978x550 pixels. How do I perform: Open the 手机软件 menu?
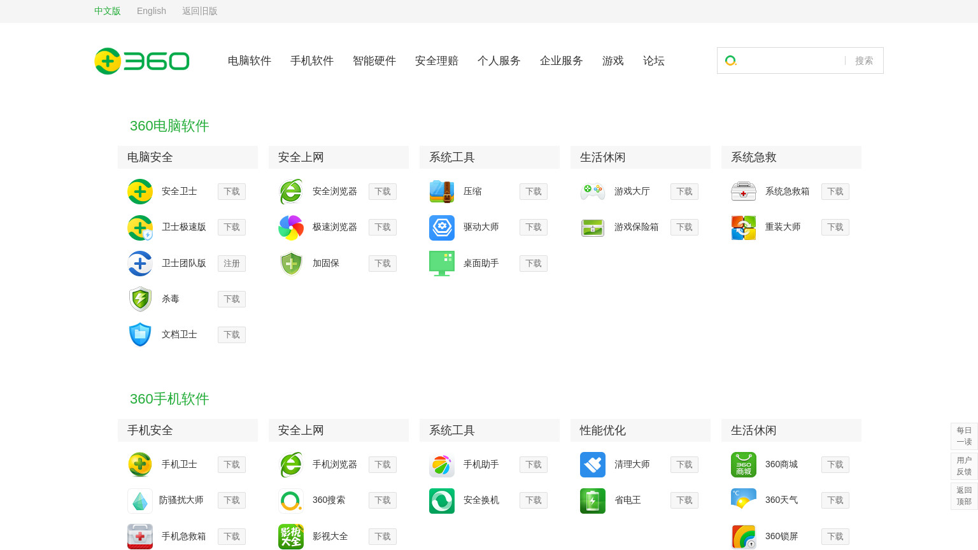(x=312, y=60)
